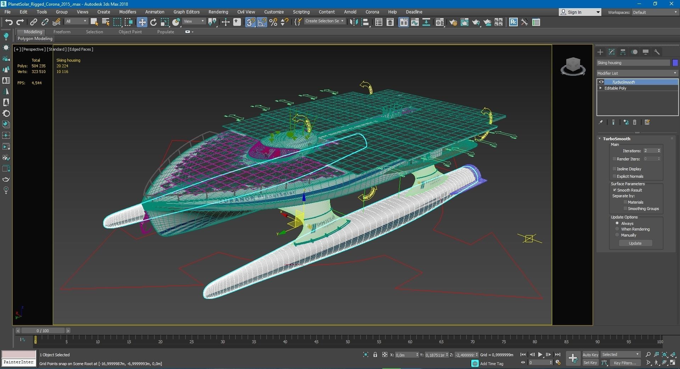Open the Graph Editors menu
680x369 pixels.
(x=186, y=12)
